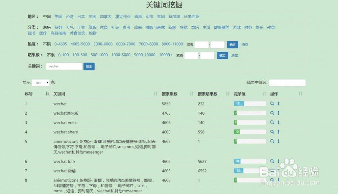Click 确定 button in 热度 row
The width and height of the screenshot is (338, 194).
(233, 45)
